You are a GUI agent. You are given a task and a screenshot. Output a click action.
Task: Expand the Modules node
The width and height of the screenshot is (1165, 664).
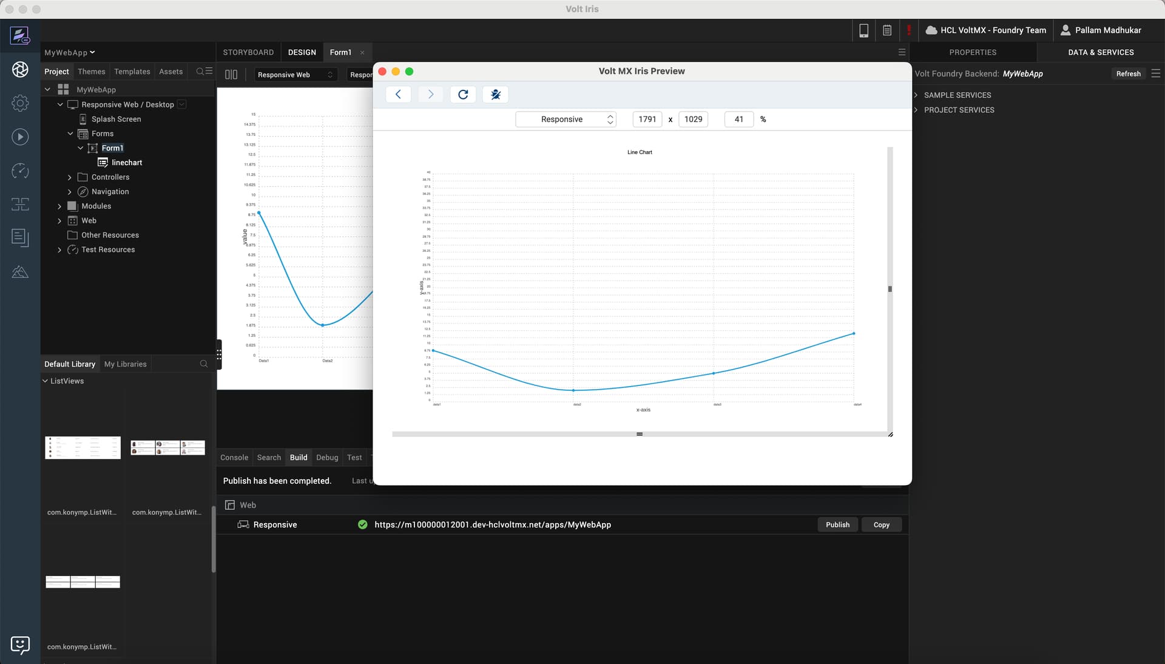(x=59, y=206)
